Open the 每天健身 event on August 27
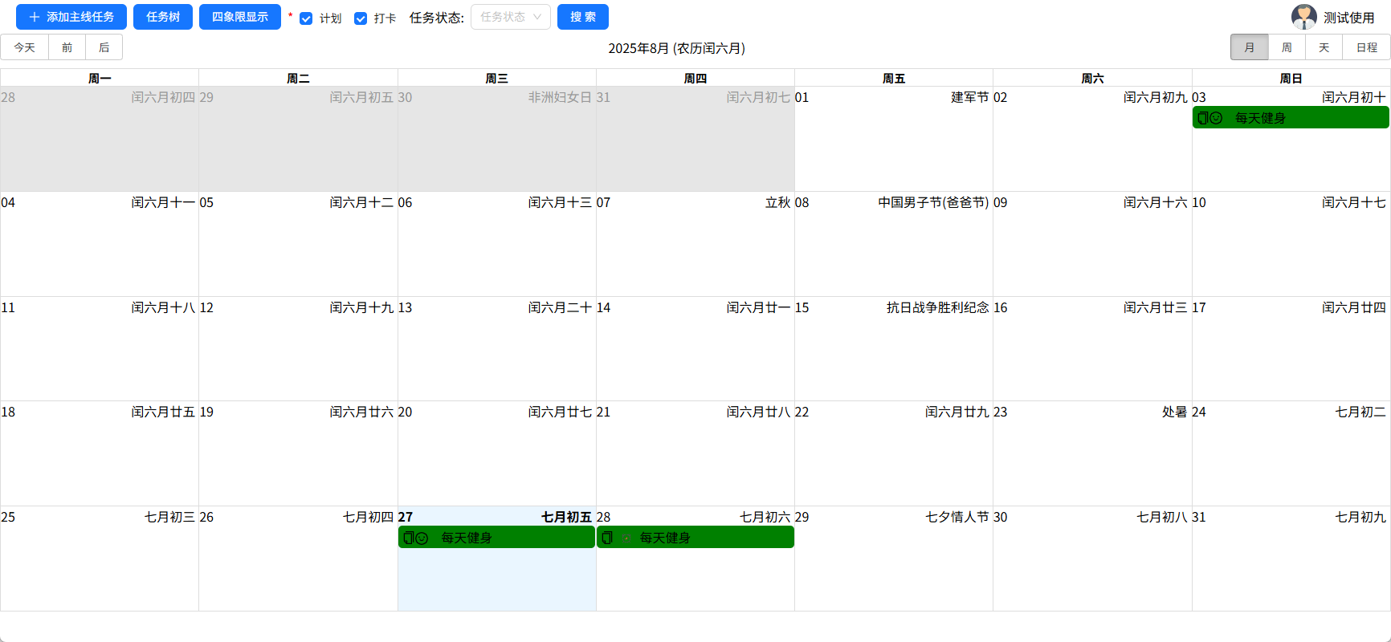The height and width of the screenshot is (642, 1391). point(497,538)
